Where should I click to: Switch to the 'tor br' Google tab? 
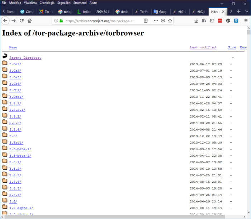[x=66, y=12]
